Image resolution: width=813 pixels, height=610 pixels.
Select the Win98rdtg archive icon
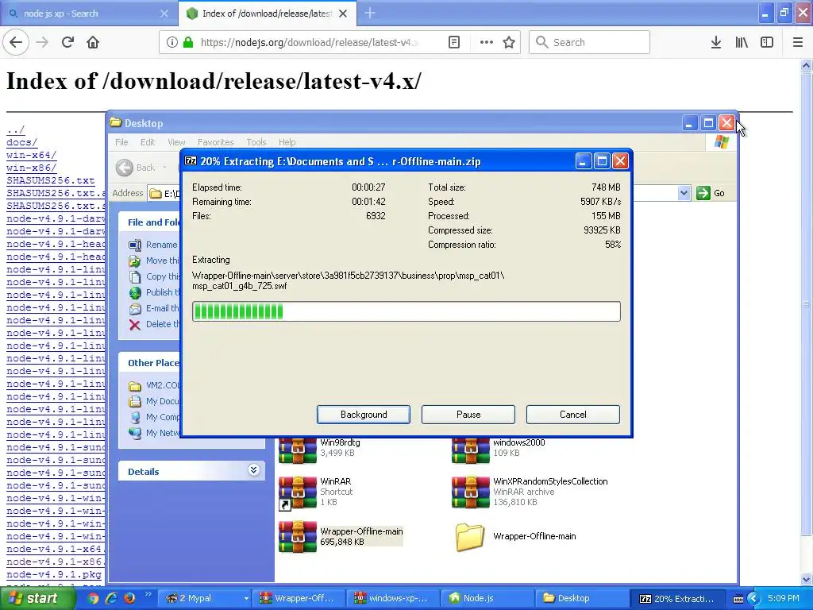297,450
